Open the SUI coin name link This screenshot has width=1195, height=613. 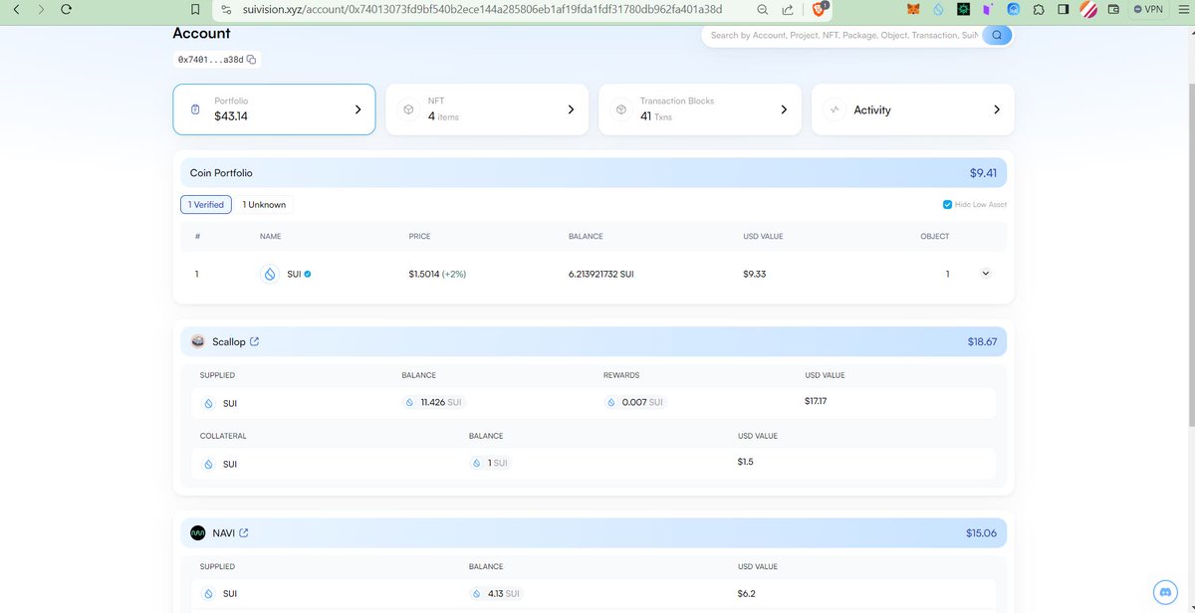tap(294, 274)
